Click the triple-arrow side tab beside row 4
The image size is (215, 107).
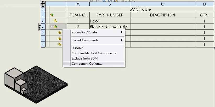coord(39,27)
